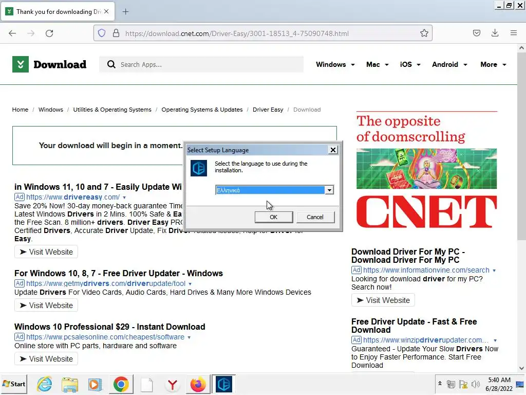
Task: Click the Show desktop tray button
Action: pyautogui.click(x=521, y=384)
